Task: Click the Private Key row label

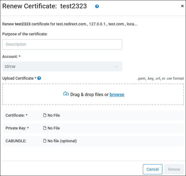Action: [17, 128]
